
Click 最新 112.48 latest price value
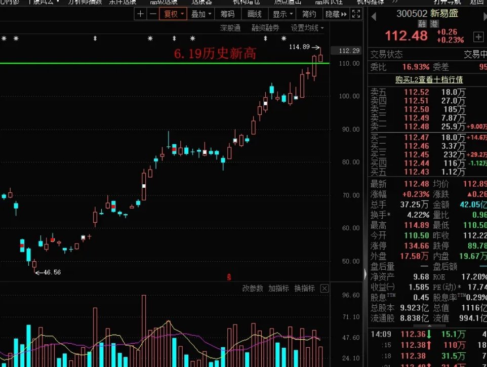point(416,184)
